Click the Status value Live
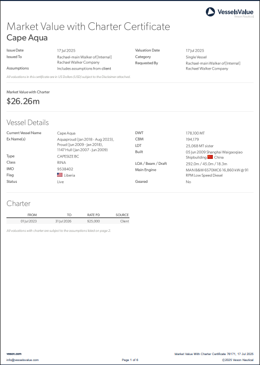The width and height of the screenshot is (260, 365). coord(61,182)
